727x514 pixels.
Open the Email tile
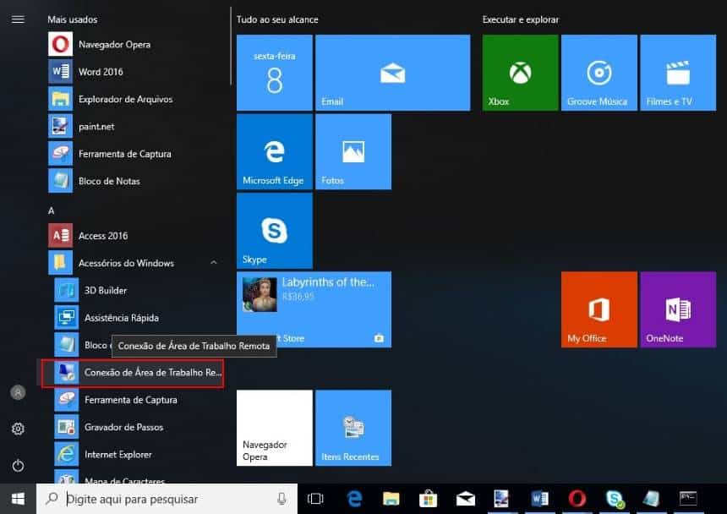click(393, 73)
